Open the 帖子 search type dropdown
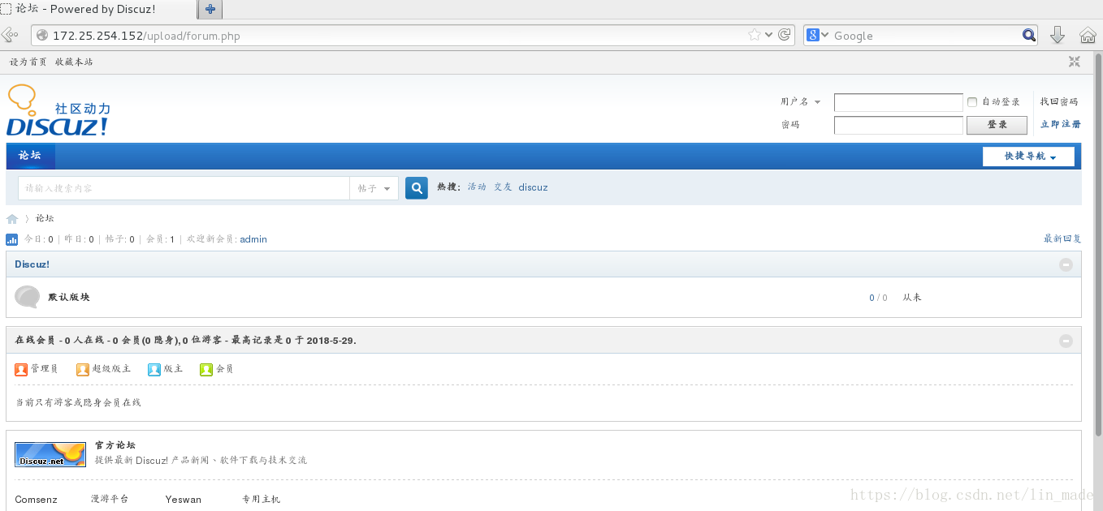The height and width of the screenshot is (511, 1103). pyautogui.click(x=374, y=188)
